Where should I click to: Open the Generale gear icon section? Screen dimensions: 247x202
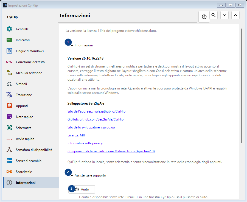[9, 29]
